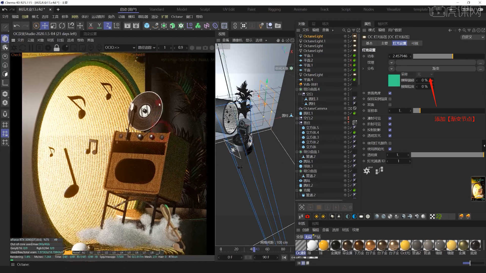Click the Spline Pen tool icon
Viewport: 486px width, 273px height.
tap(155, 26)
